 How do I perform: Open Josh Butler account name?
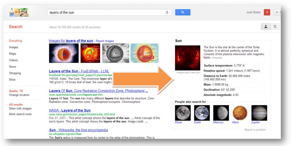(253, 12)
